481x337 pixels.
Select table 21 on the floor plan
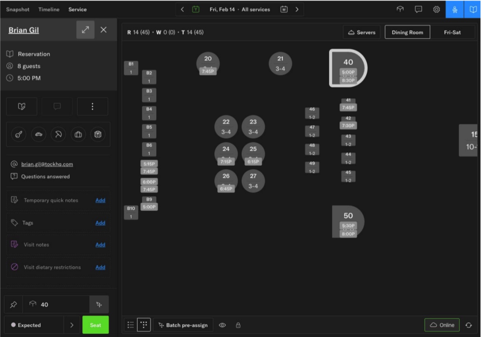point(280,64)
